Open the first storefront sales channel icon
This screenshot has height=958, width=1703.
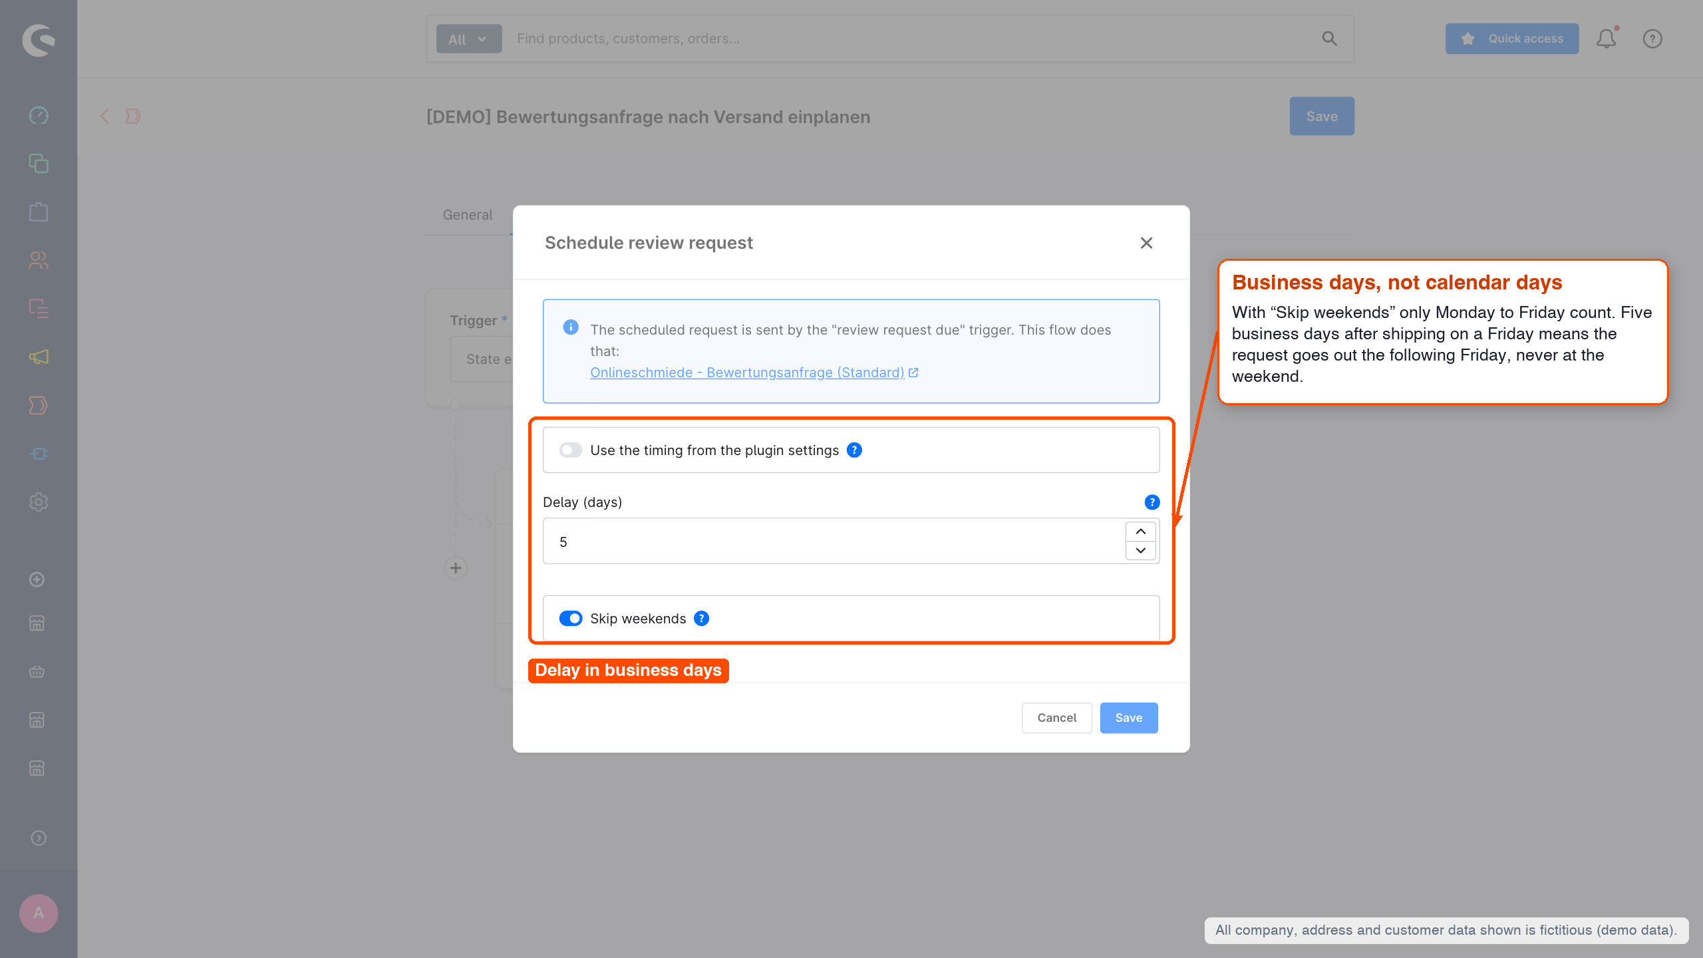coord(37,623)
